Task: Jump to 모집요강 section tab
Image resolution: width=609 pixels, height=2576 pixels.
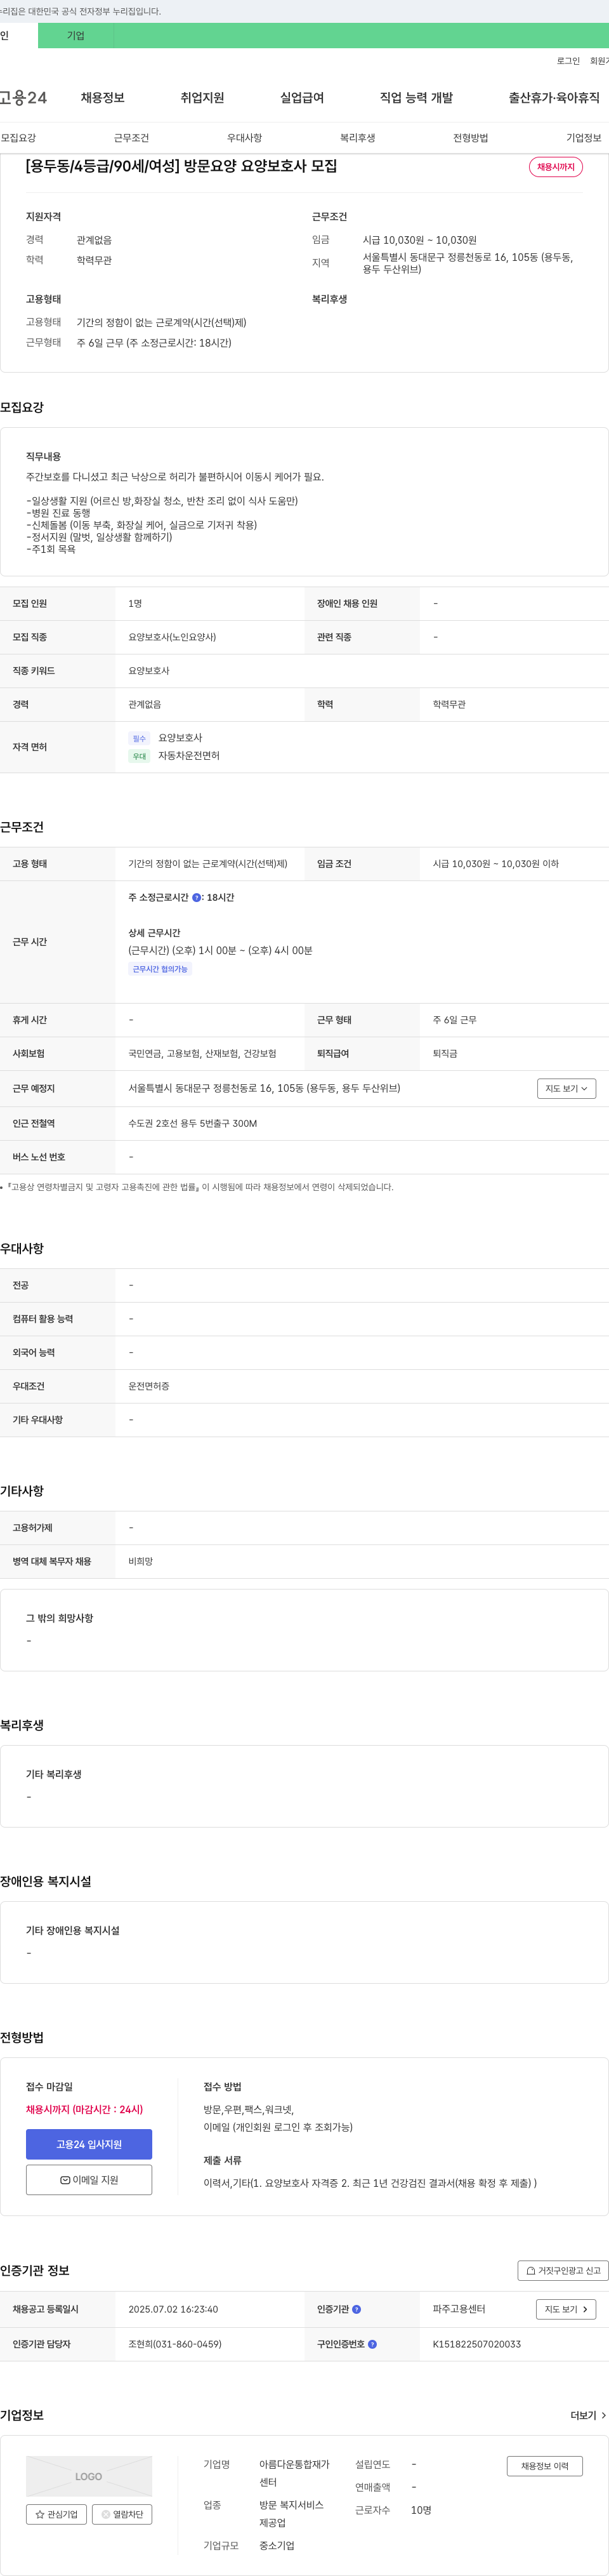Action: (18, 138)
